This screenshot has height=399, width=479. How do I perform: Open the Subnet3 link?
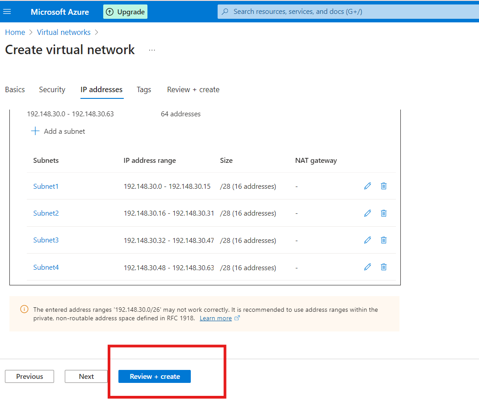(x=46, y=240)
